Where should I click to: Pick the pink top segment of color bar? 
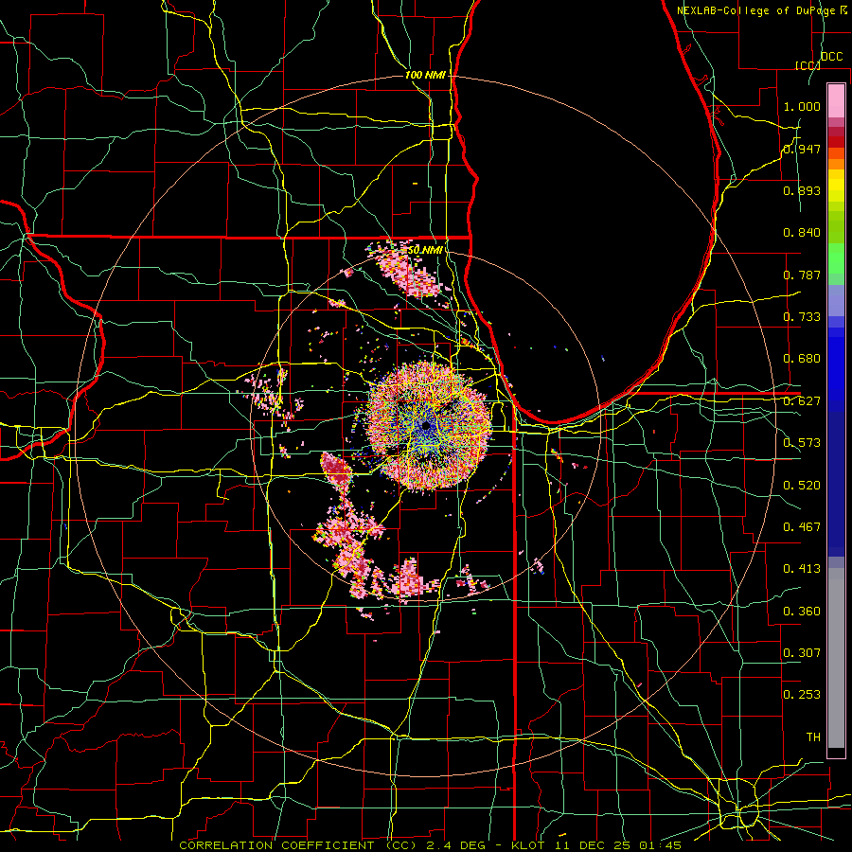[x=836, y=101]
